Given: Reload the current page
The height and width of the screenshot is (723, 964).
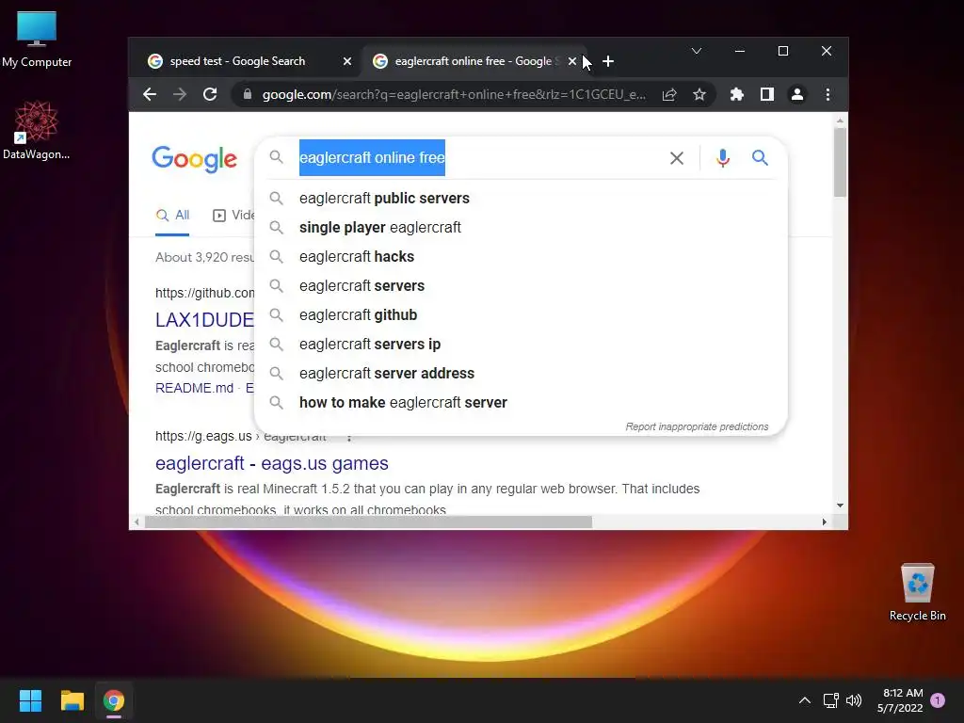Looking at the screenshot, I should (x=210, y=94).
